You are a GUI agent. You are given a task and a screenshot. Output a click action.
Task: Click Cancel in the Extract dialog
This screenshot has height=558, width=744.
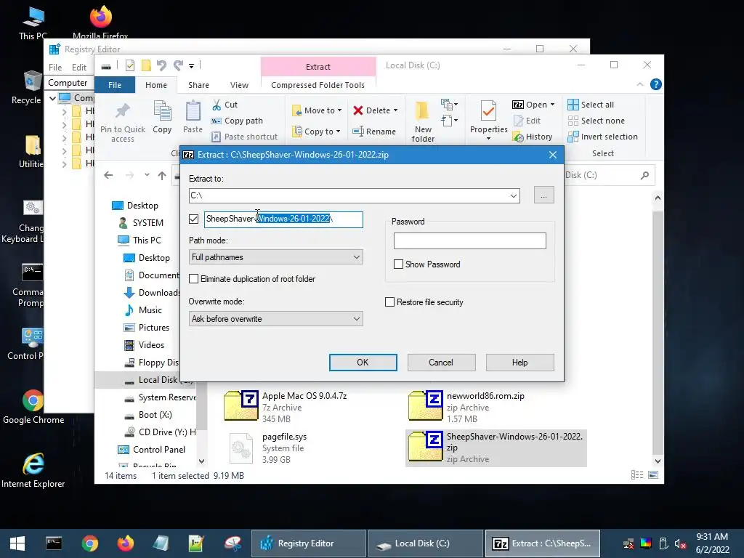[x=441, y=363]
